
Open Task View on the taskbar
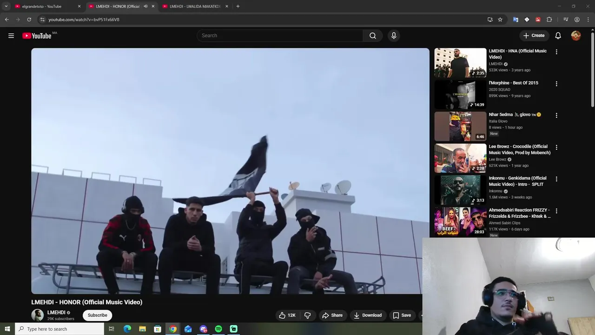(x=112, y=329)
